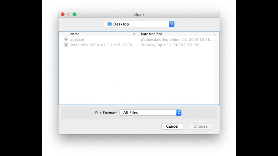Click the Wednesday, September 11, 2019 date
Image resolution: width=278 pixels, height=156 pixels.
pyautogui.click(x=177, y=39)
